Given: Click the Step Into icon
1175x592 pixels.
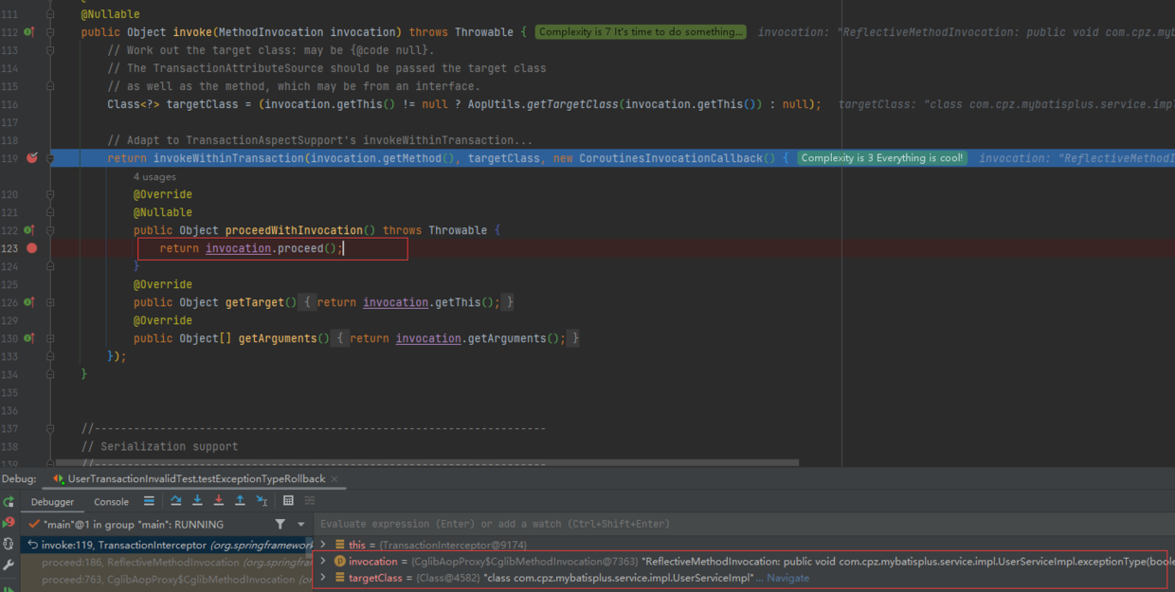Looking at the screenshot, I should (197, 501).
